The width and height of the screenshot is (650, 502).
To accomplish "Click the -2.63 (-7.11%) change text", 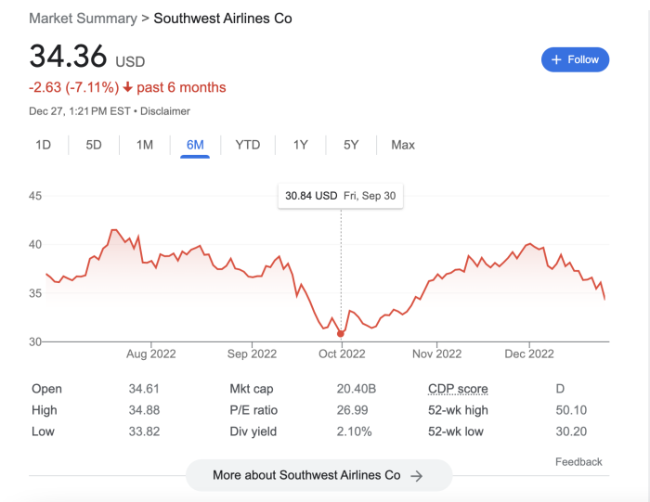I will [73, 87].
